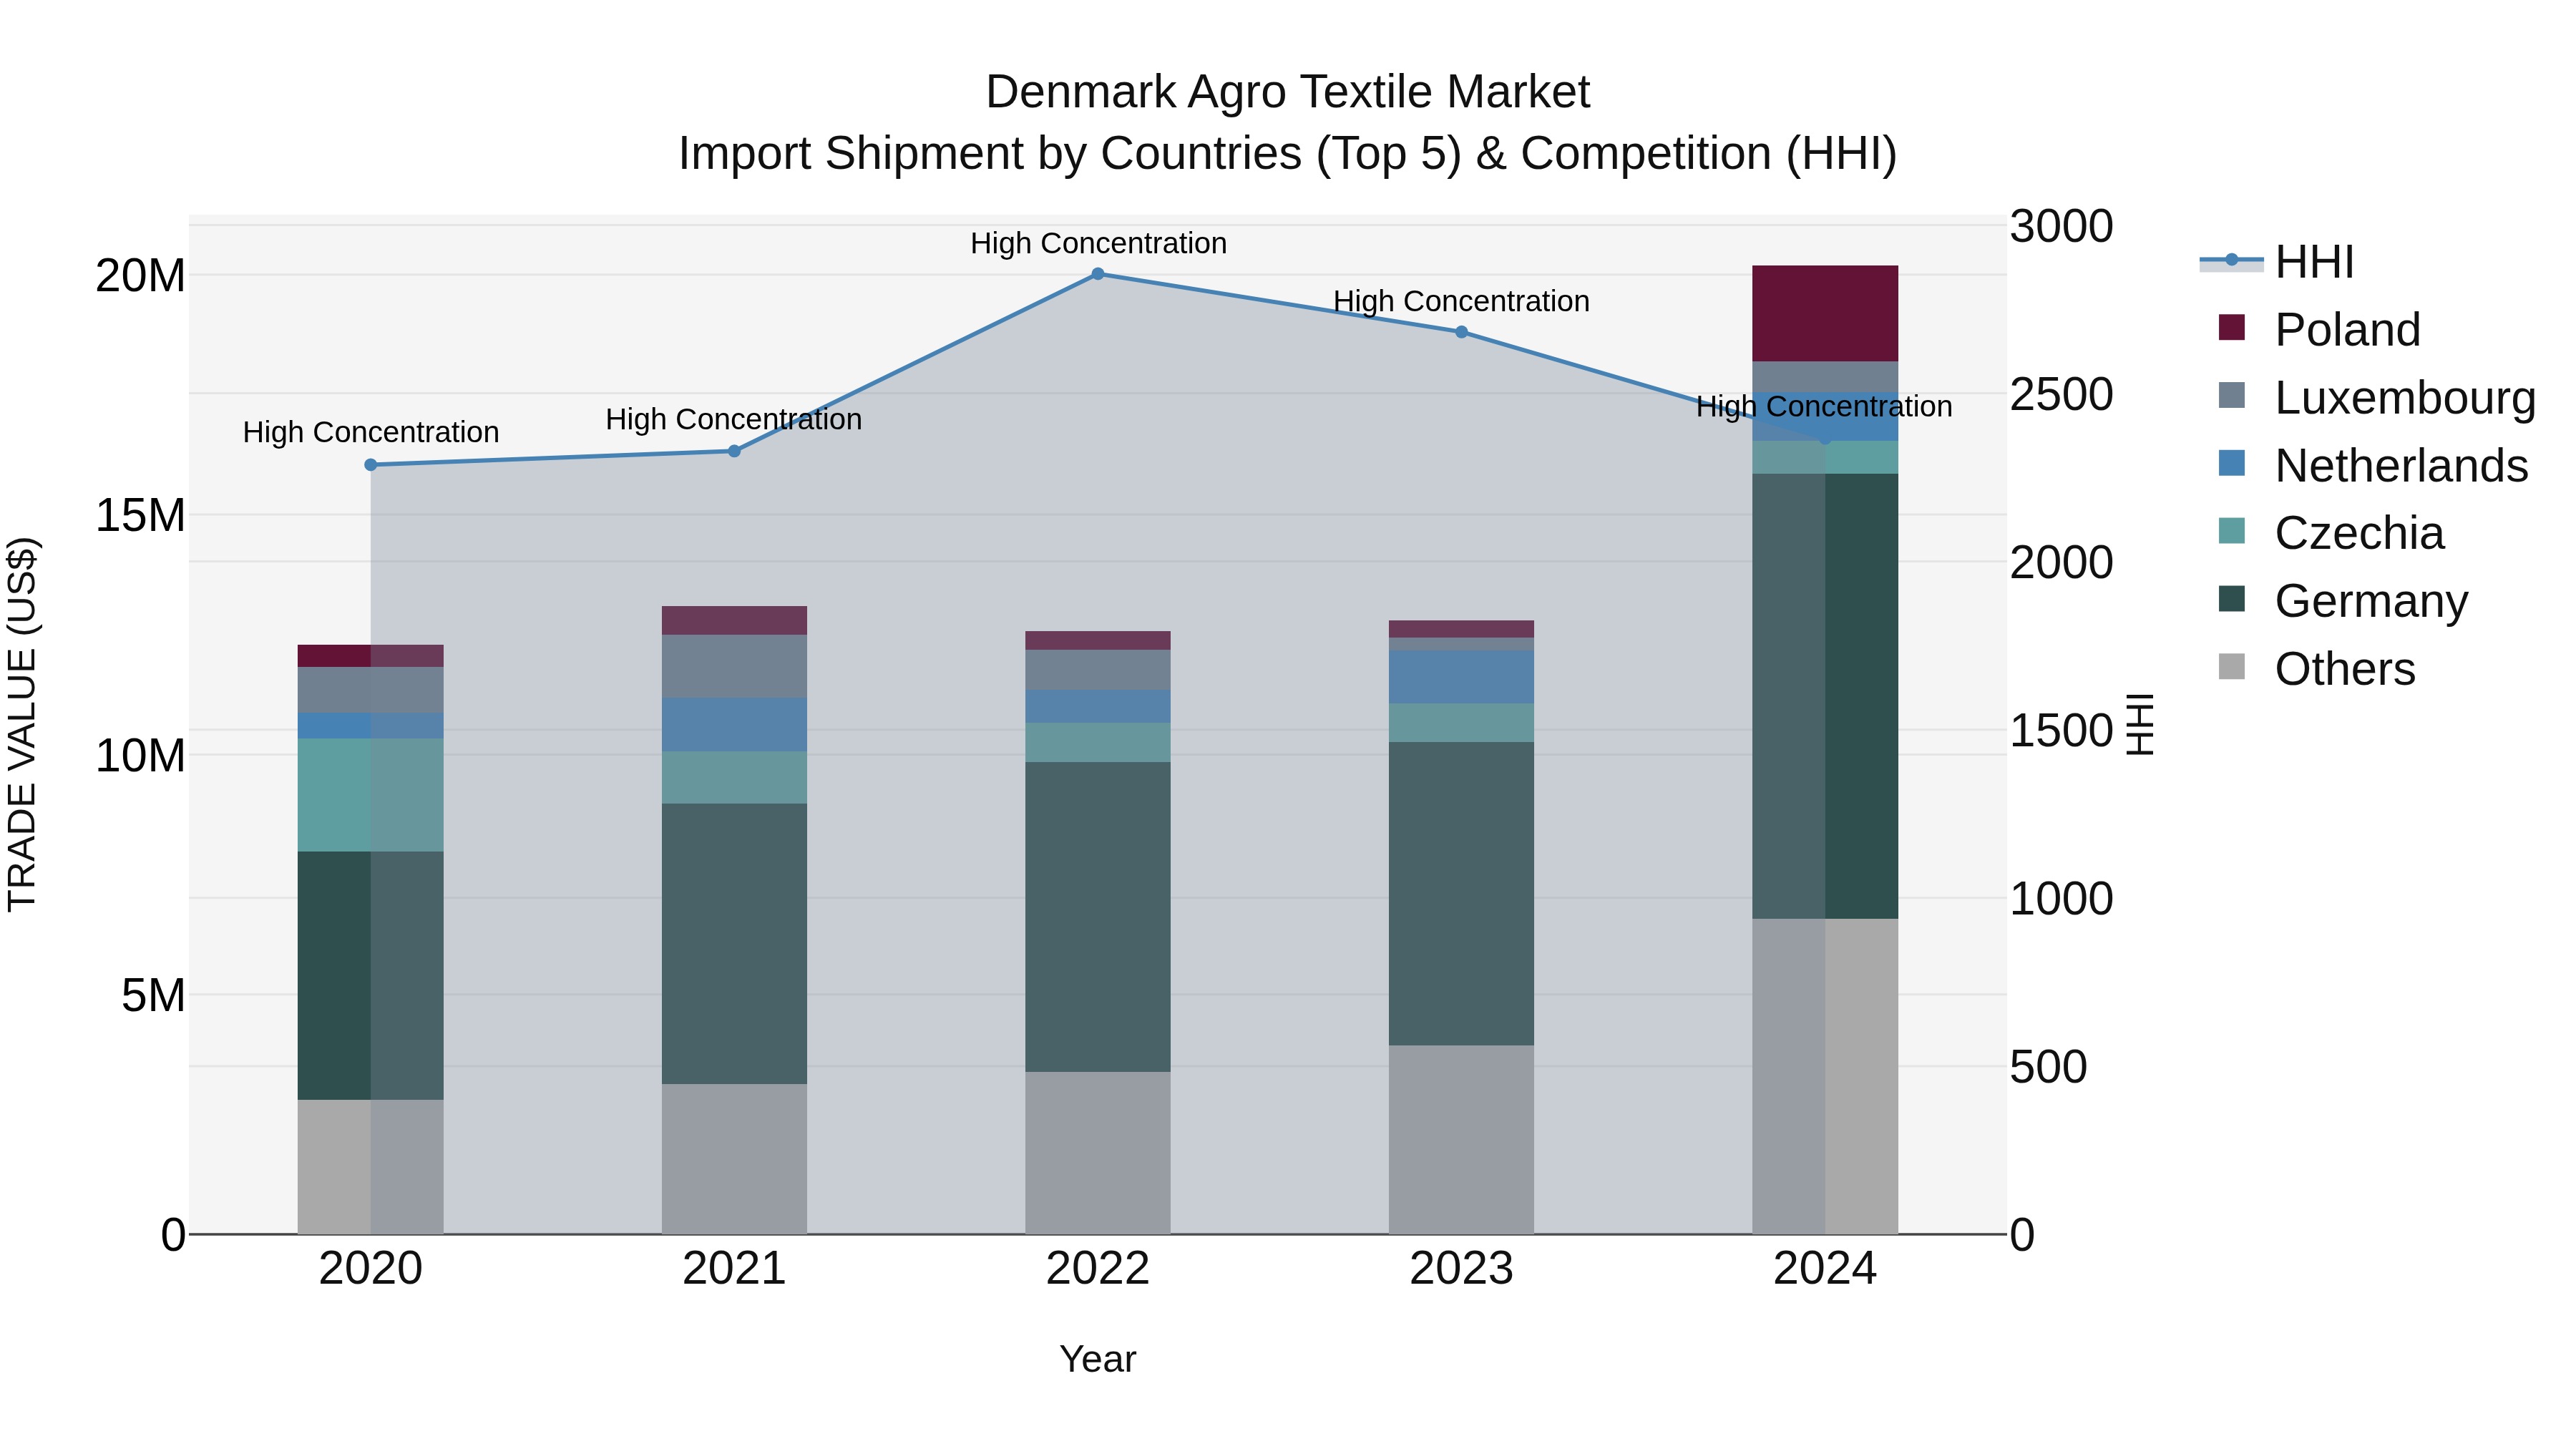Click the 5M tick on the left axis

point(154,995)
